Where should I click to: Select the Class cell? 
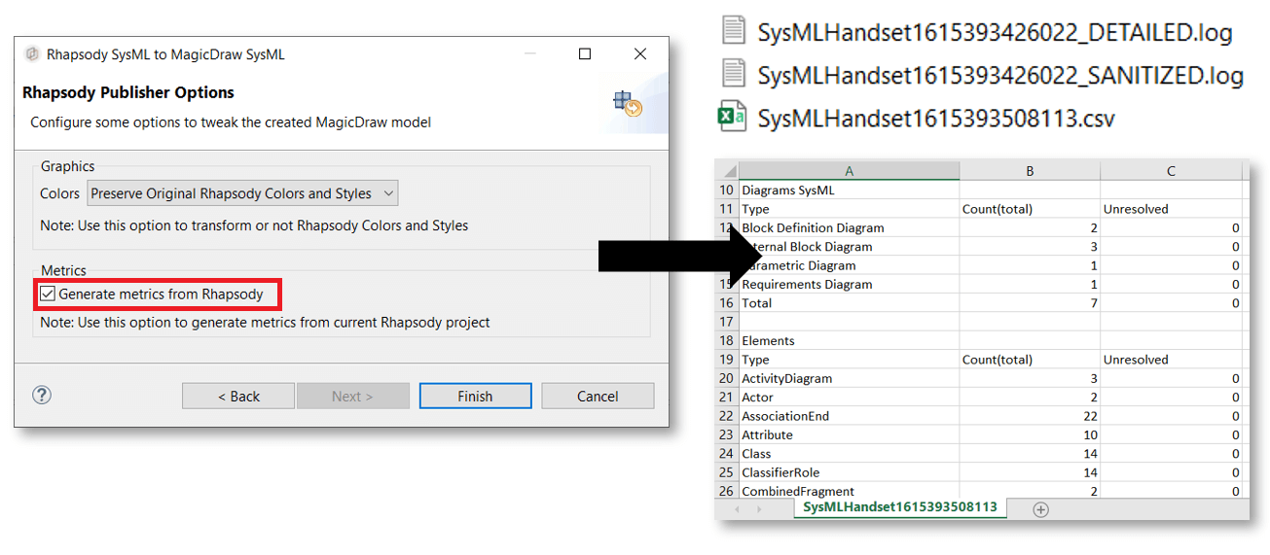click(x=849, y=453)
